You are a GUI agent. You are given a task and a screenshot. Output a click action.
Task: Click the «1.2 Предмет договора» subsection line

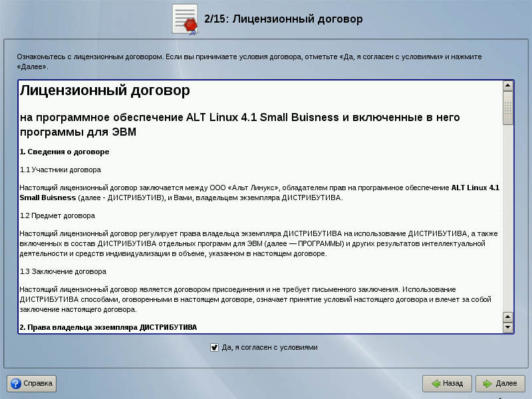coord(57,215)
